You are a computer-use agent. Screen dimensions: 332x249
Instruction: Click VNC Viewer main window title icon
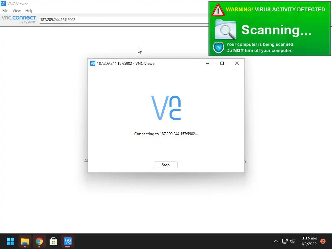click(x=3, y=4)
